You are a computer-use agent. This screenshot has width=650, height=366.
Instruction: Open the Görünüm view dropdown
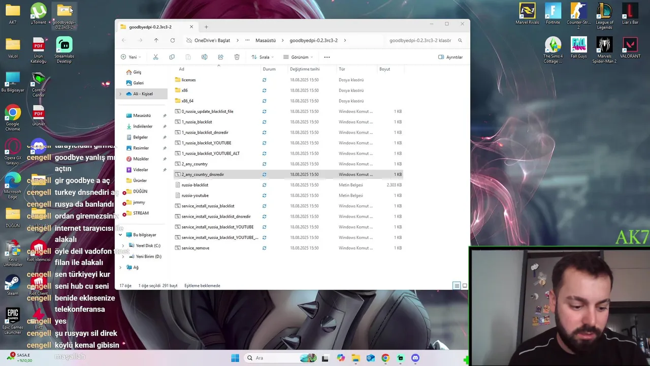pyautogui.click(x=298, y=57)
